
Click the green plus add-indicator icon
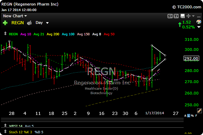click(x=5, y=23)
